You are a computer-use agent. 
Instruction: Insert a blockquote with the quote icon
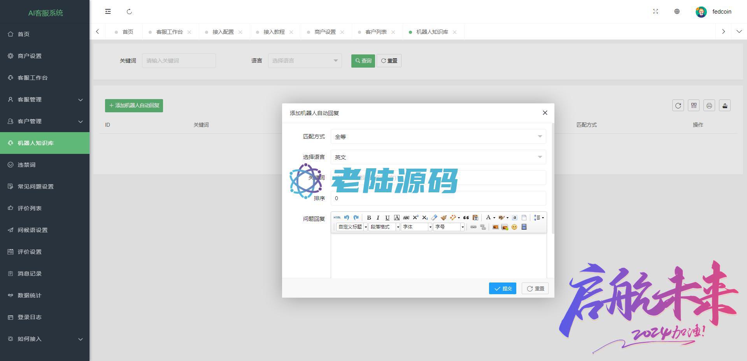tap(466, 218)
